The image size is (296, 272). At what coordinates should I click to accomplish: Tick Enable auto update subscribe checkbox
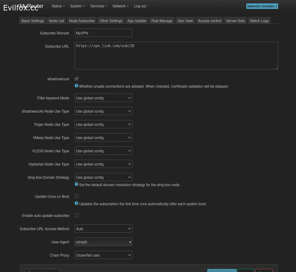coord(77,215)
